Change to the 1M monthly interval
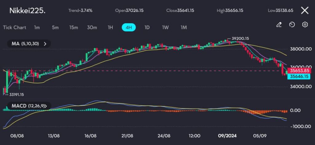Screen dimensions: 315x145 click(184, 27)
